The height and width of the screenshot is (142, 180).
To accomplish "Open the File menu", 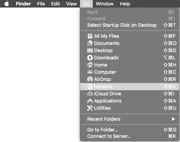I will [x=41, y=4].
